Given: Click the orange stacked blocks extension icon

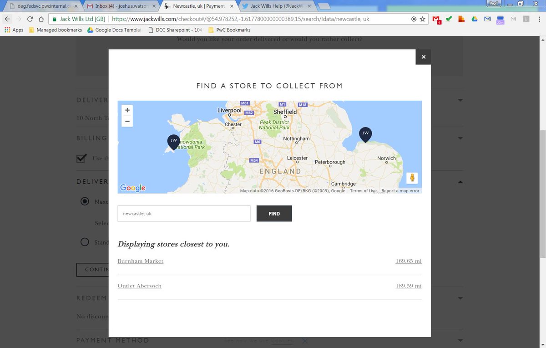Looking at the screenshot, I should 461,19.
